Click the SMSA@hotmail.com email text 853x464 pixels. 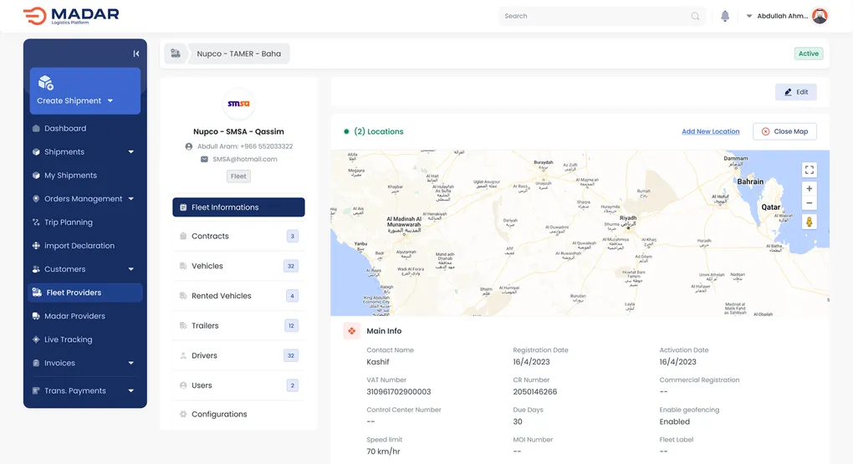[245, 159]
